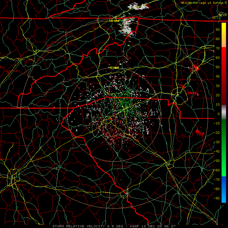
Task: Click the -20 scale value
Action: coord(217,133)
